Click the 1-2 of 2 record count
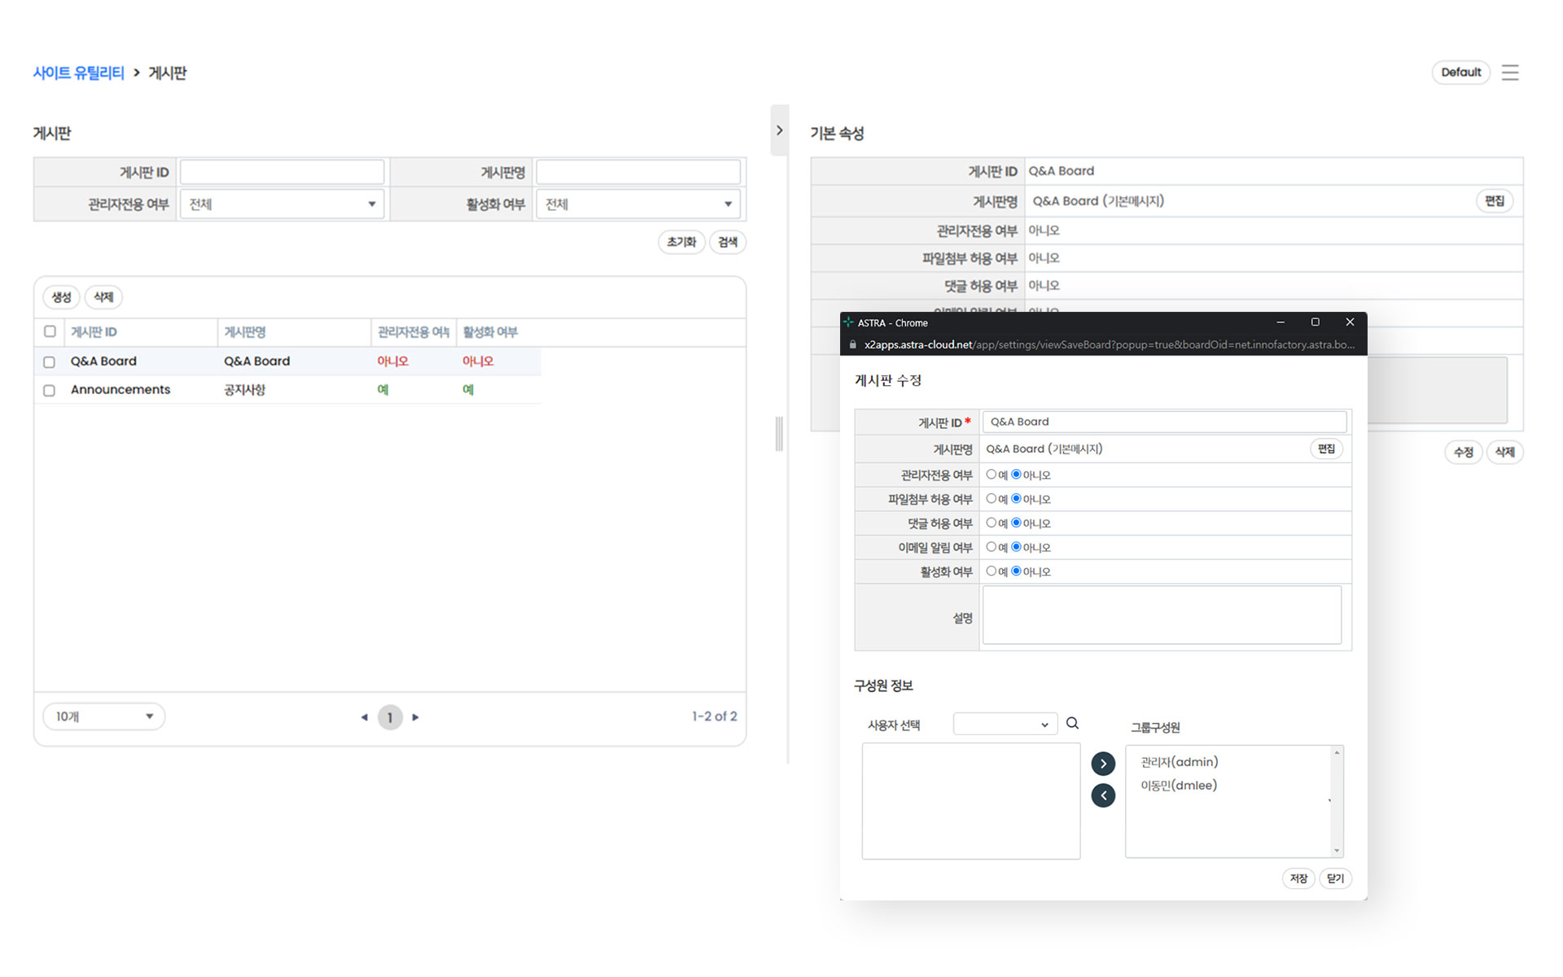 [x=714, y=716]
